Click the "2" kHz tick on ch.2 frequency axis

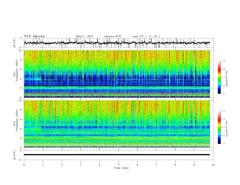click(x=21, y=138)
